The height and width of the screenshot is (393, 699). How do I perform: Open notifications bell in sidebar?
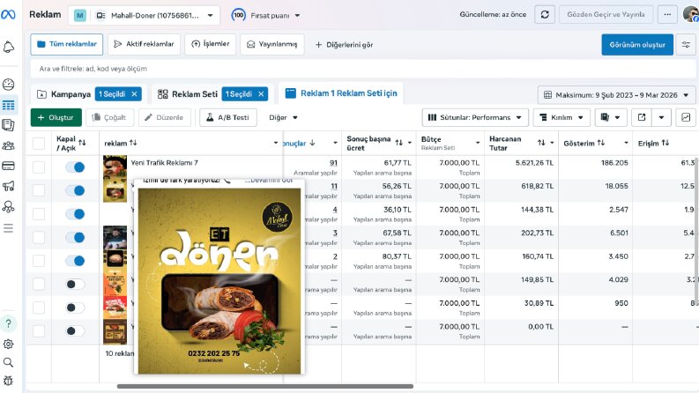[9, 47]
